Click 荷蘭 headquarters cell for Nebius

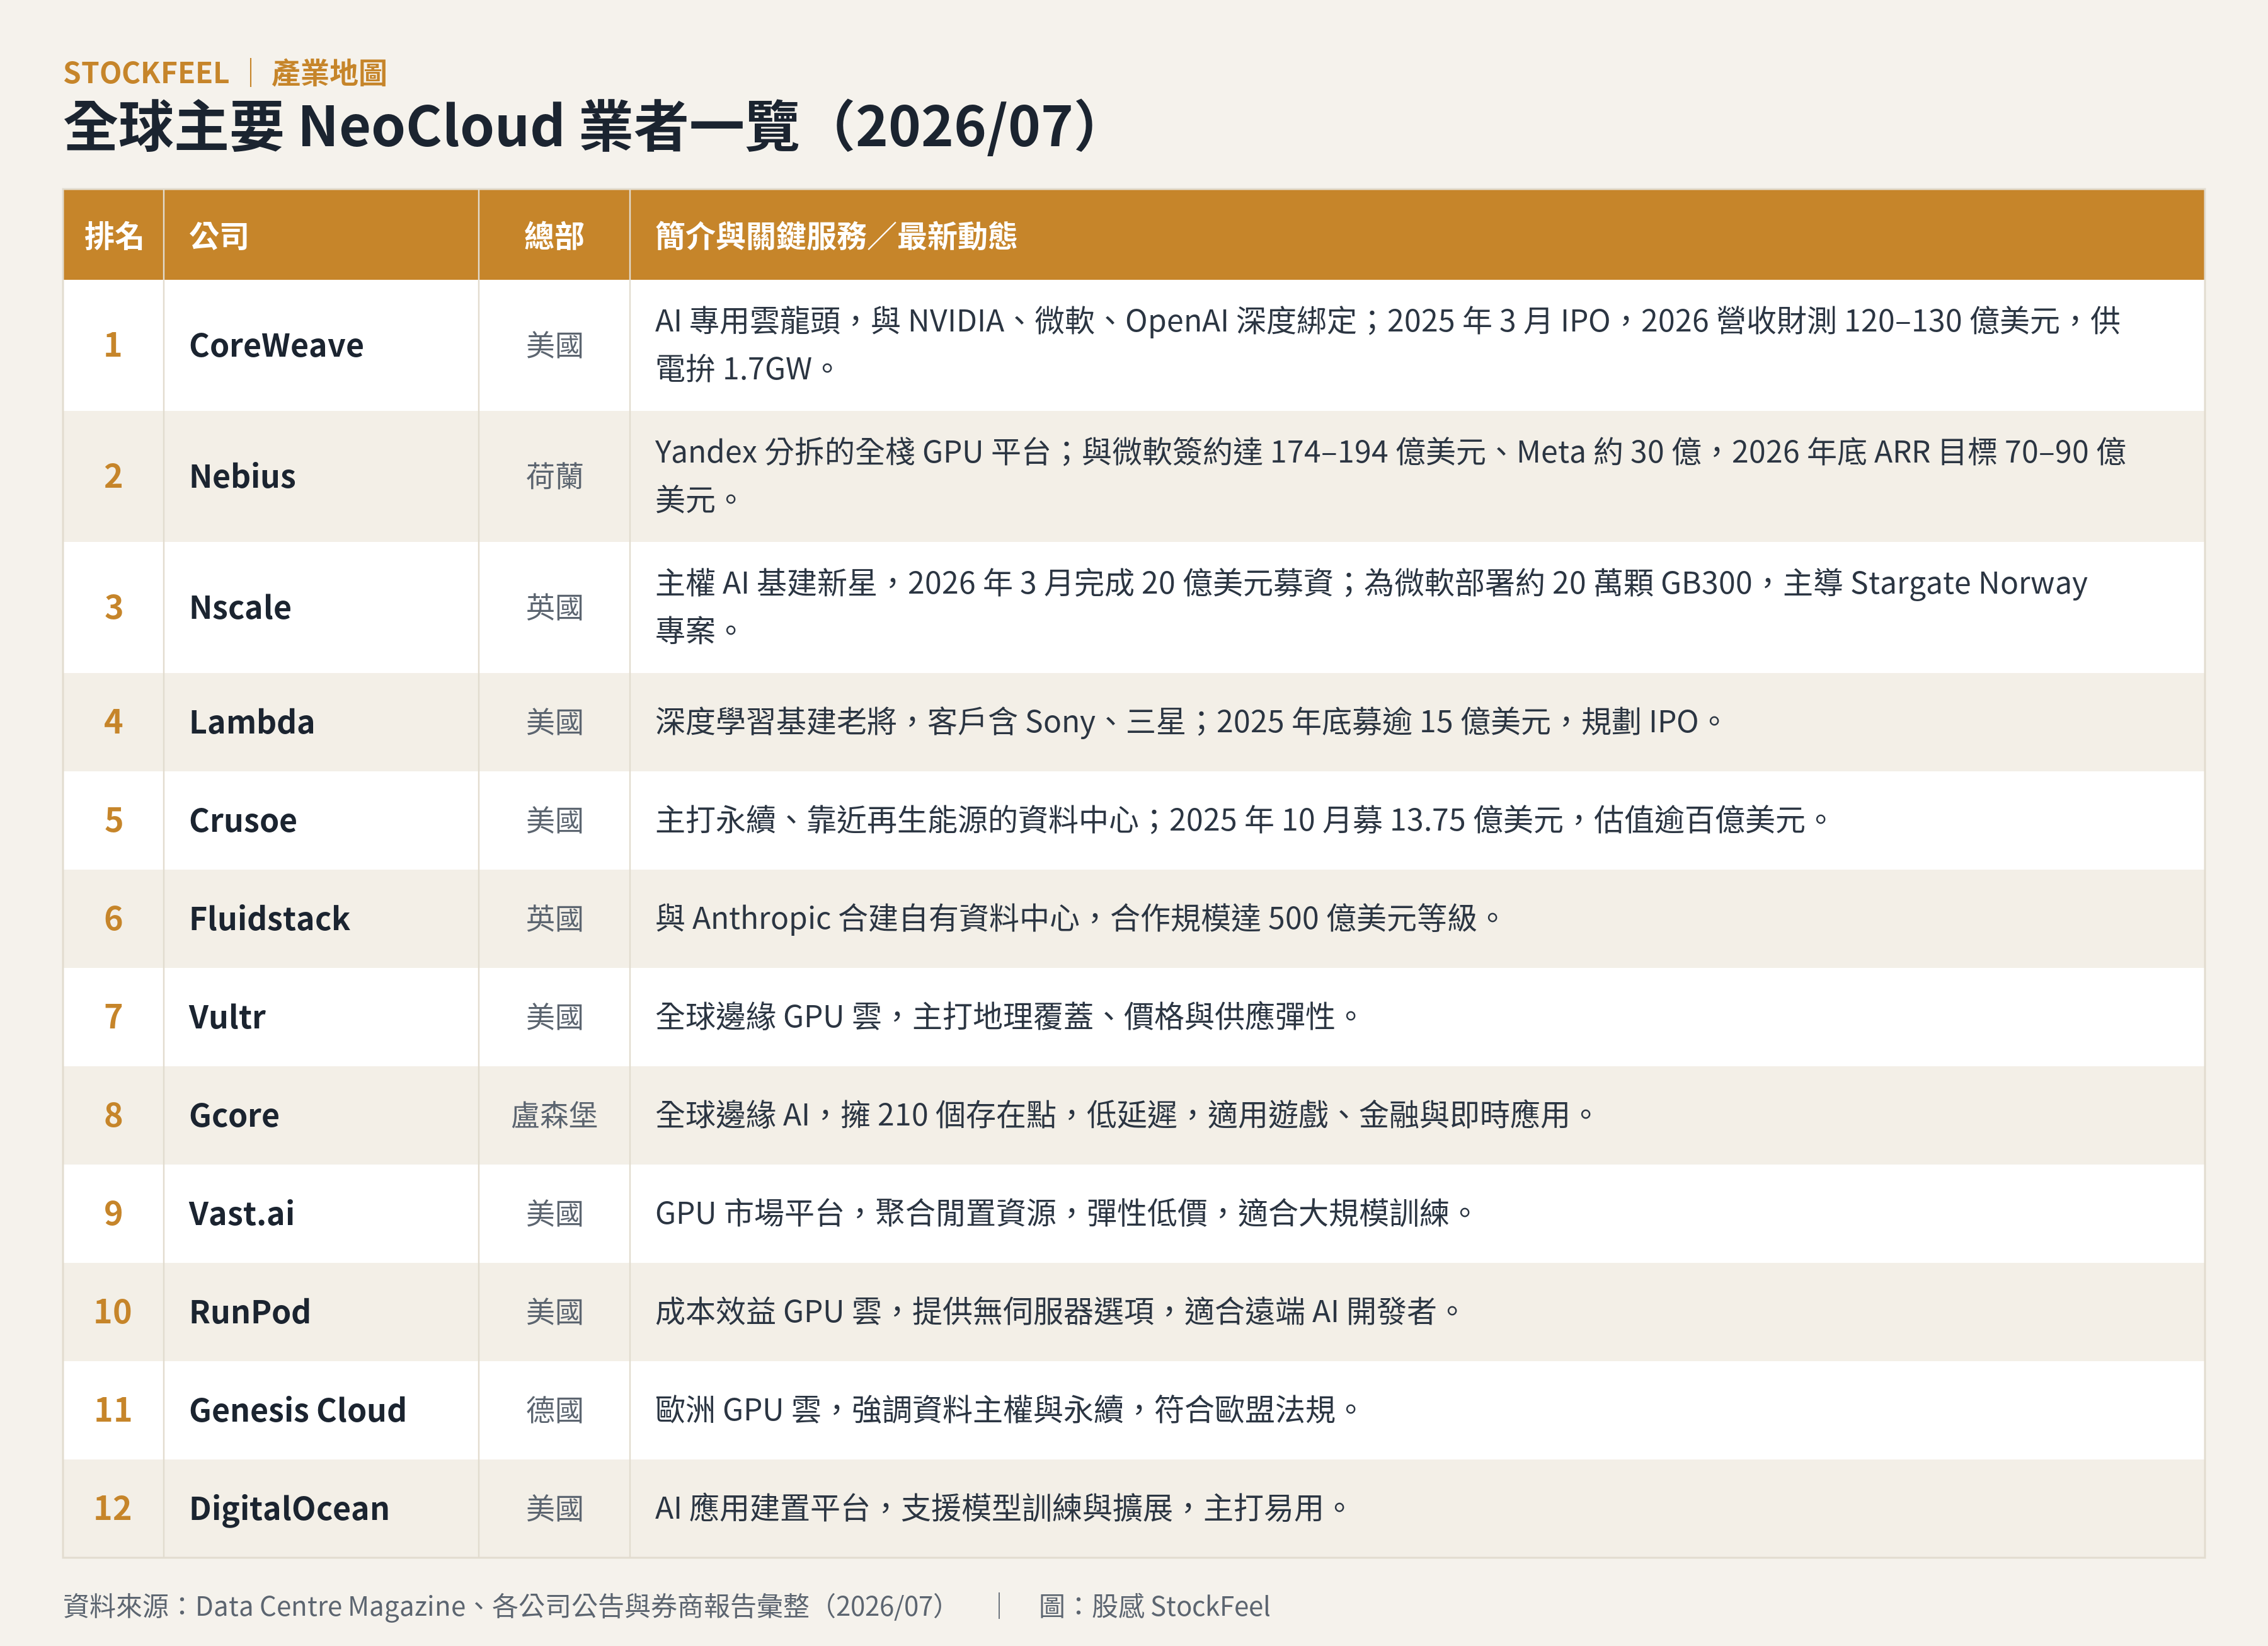tap(554, 476)
